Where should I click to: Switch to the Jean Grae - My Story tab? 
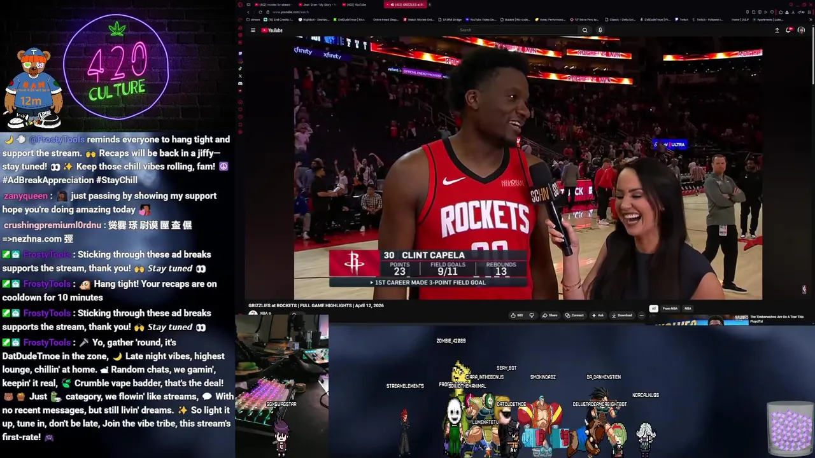point(319,4)
